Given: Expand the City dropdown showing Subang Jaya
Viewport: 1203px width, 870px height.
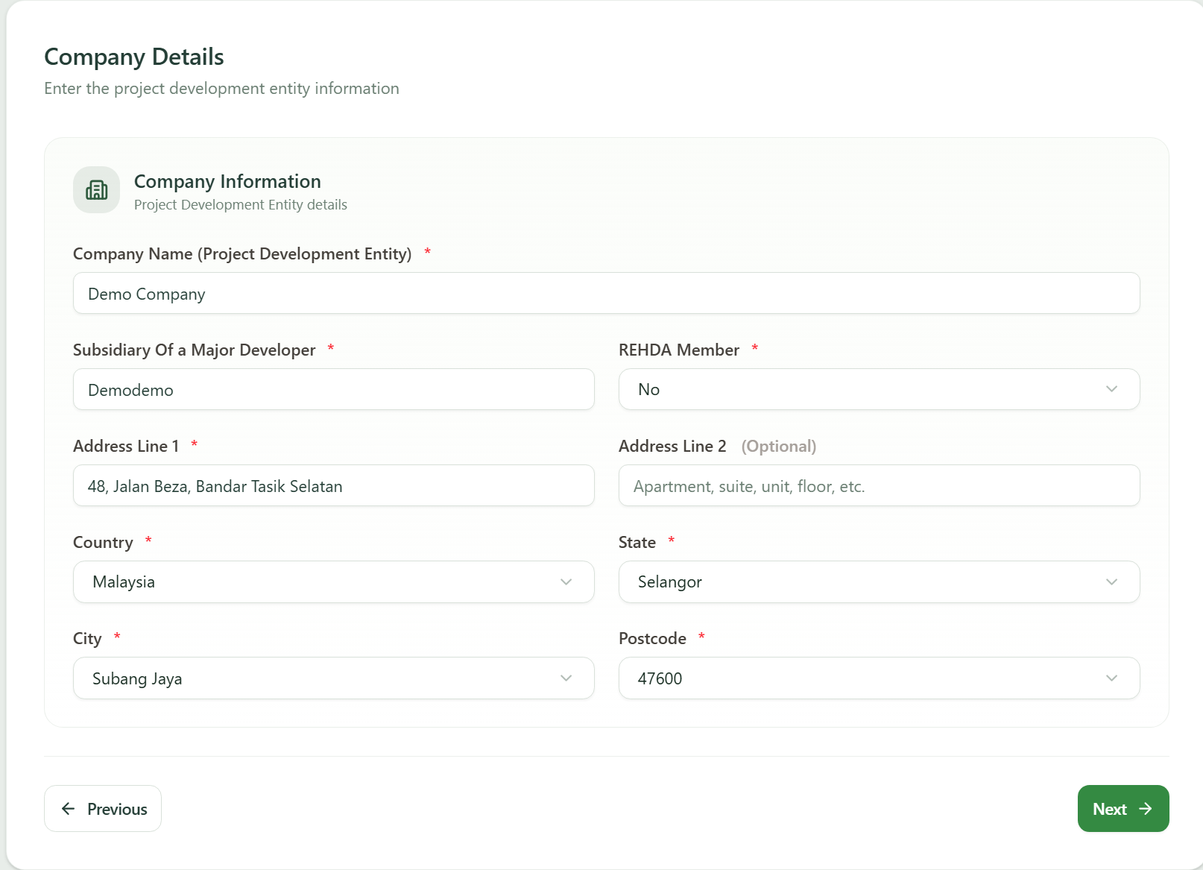Looking at the screenshot, I should tap(334, 678).
